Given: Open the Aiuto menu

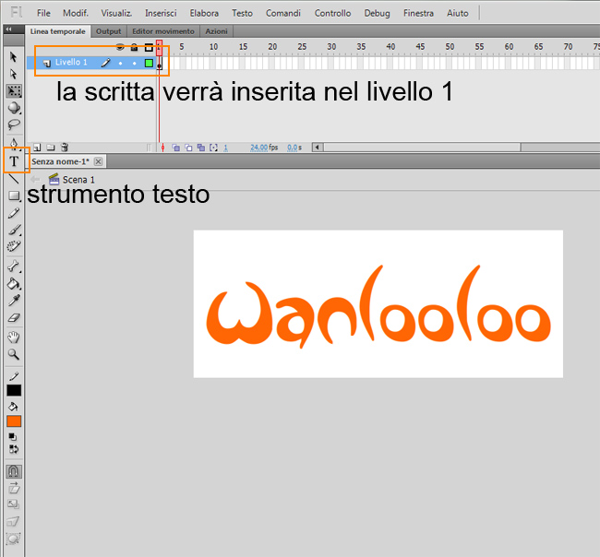Looking at the screenshot, I should (x=457, y=14).
